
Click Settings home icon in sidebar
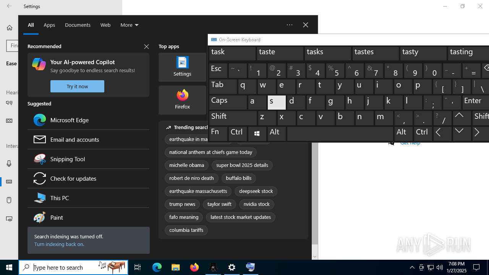(x=10, y=27)
